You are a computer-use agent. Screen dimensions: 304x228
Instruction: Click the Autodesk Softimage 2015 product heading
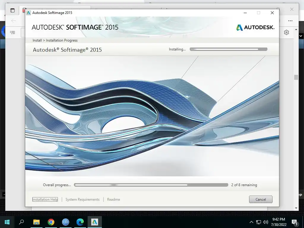pyautogui.click(x=67, y=50)
